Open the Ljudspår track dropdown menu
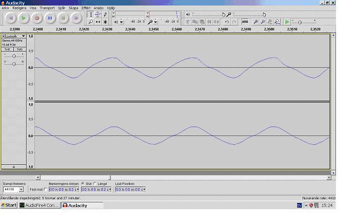 23,36
